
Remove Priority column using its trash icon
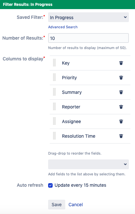point(121,78)
